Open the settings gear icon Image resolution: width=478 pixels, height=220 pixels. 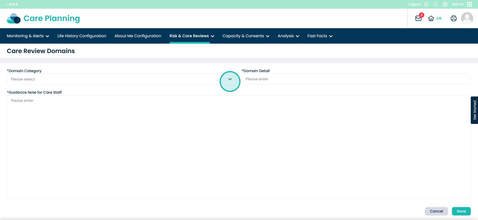click(445, 4)
